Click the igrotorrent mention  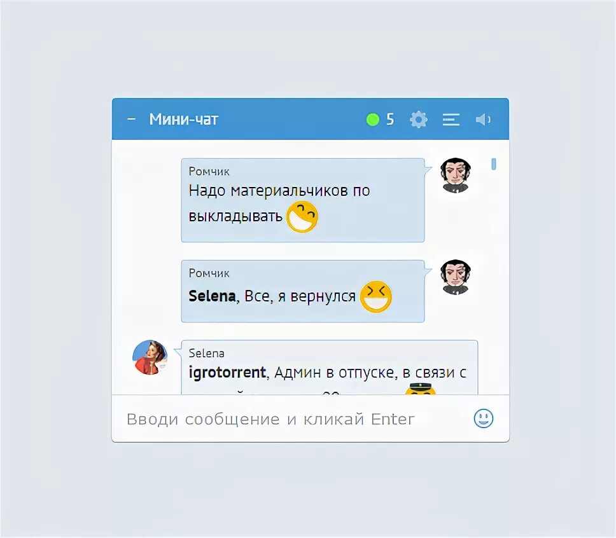(227, 372)
